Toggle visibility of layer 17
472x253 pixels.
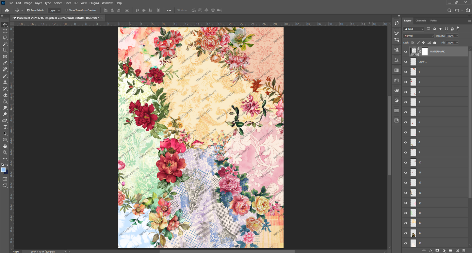click(x=406, y=233)
